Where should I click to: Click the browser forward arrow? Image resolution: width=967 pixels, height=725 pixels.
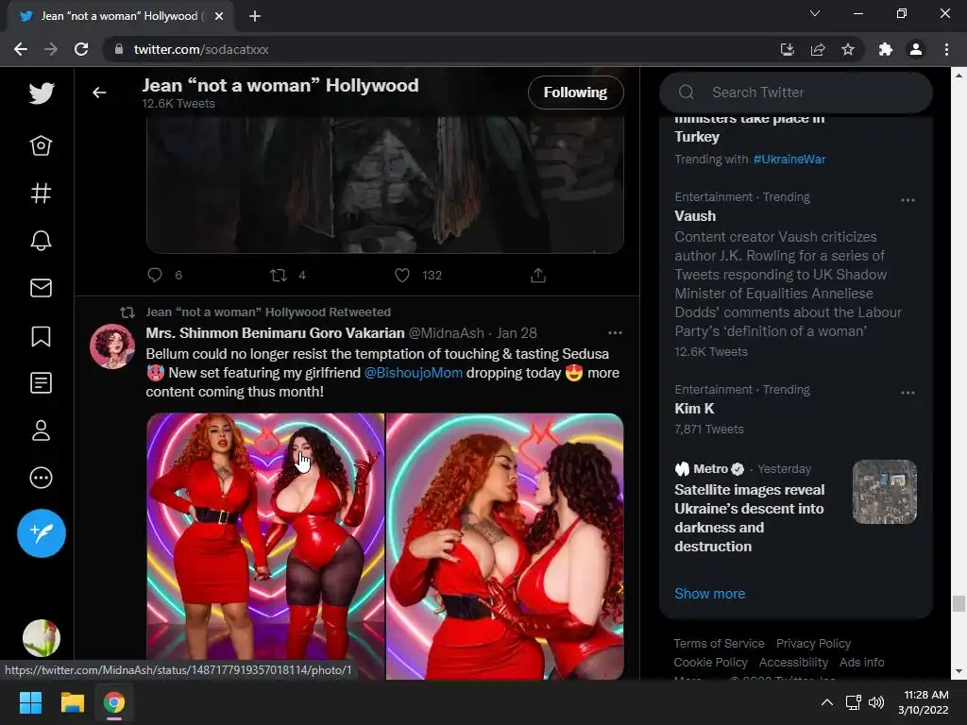click(x=51, y=49)
